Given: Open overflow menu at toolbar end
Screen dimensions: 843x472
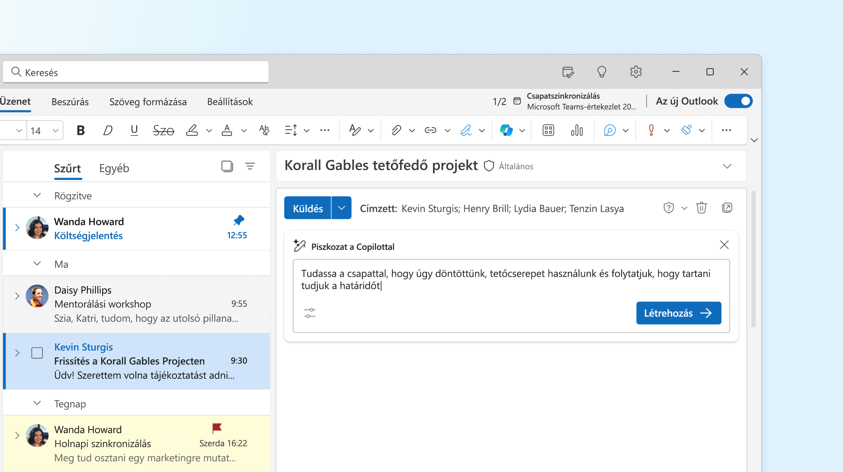Looking at the screenshot, I should point(726,130).
